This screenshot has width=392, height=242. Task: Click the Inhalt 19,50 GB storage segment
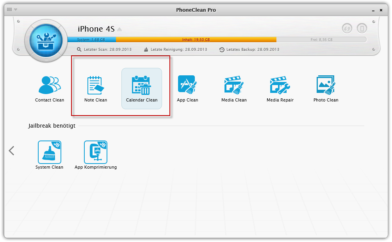[196, 39]
